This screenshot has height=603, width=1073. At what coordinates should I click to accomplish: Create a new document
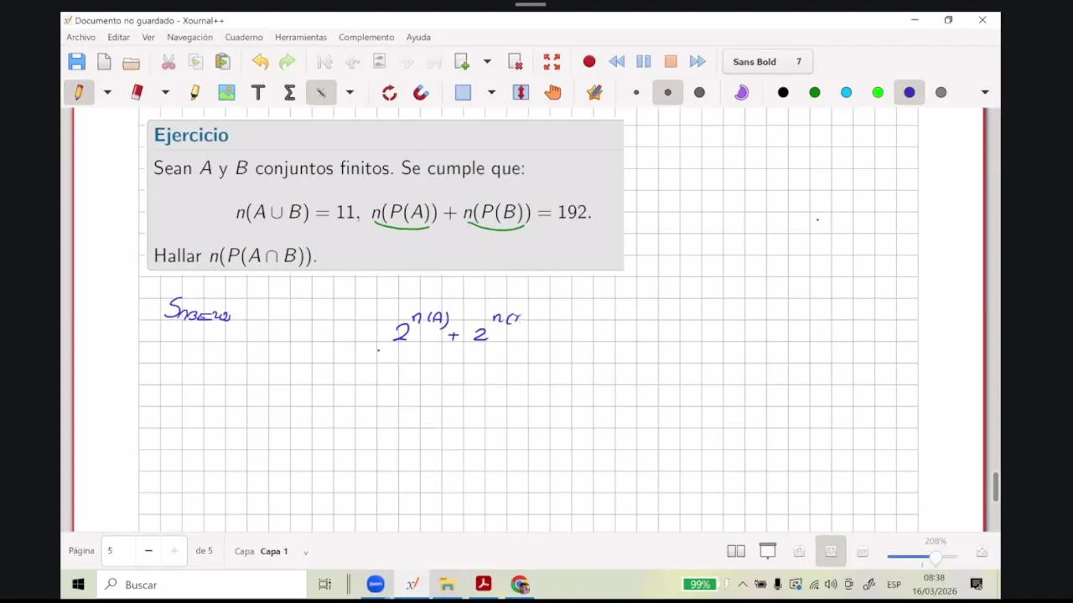click(104, 61)
